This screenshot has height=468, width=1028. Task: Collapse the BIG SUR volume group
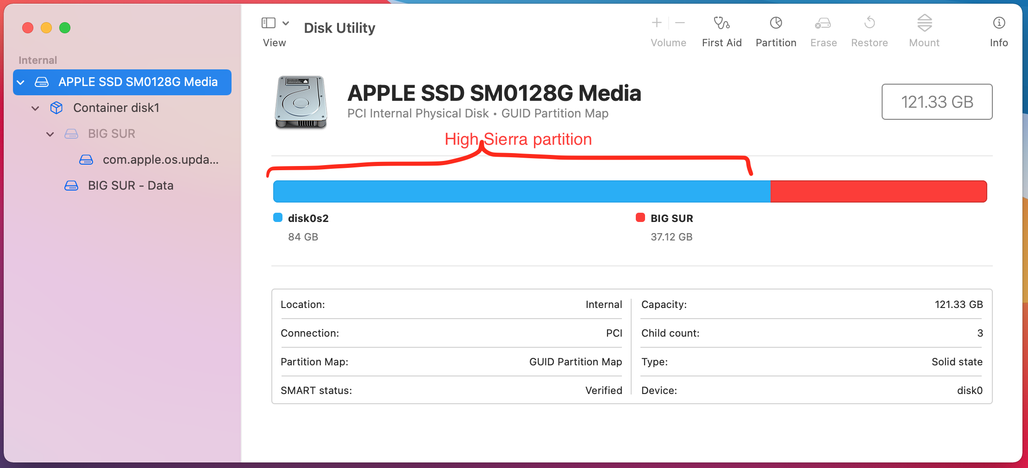[50, 134]
